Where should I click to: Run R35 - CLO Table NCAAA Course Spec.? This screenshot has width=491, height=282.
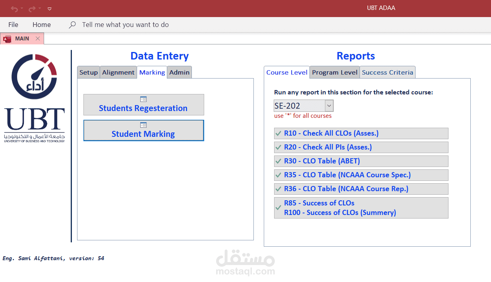[x=361, y=175]
